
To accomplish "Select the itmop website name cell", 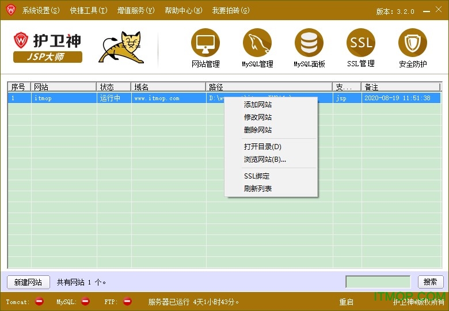I will click(63, 98).
